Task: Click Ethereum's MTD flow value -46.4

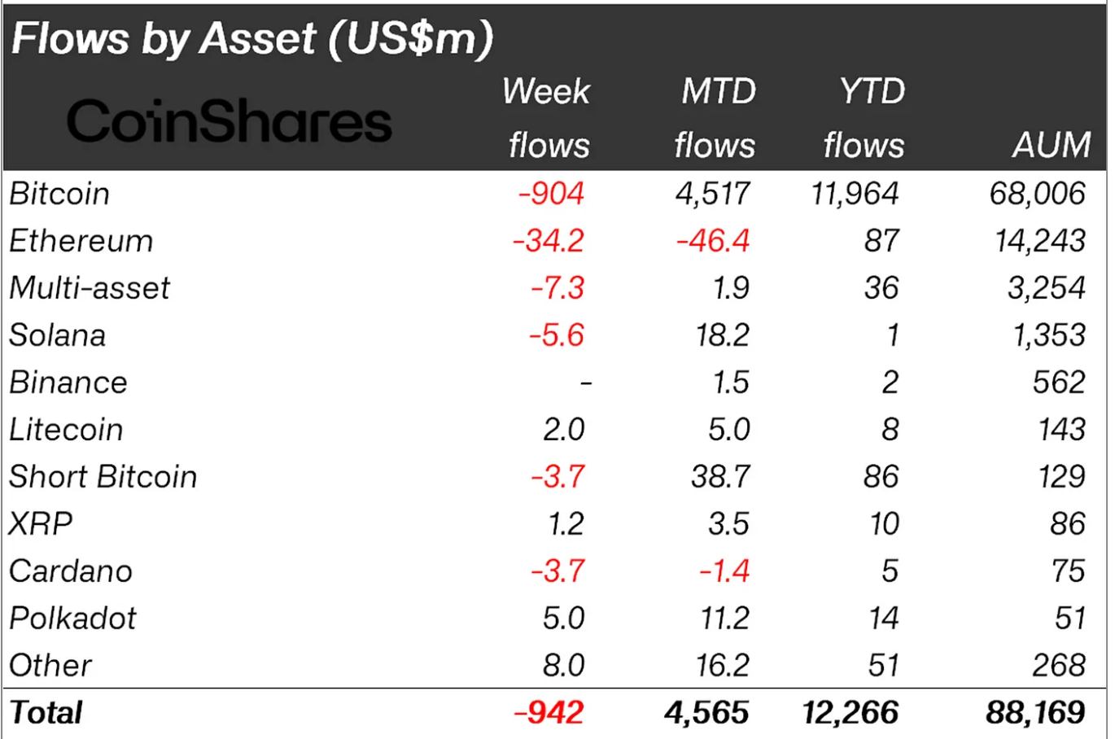Action: tap(713, 241)
